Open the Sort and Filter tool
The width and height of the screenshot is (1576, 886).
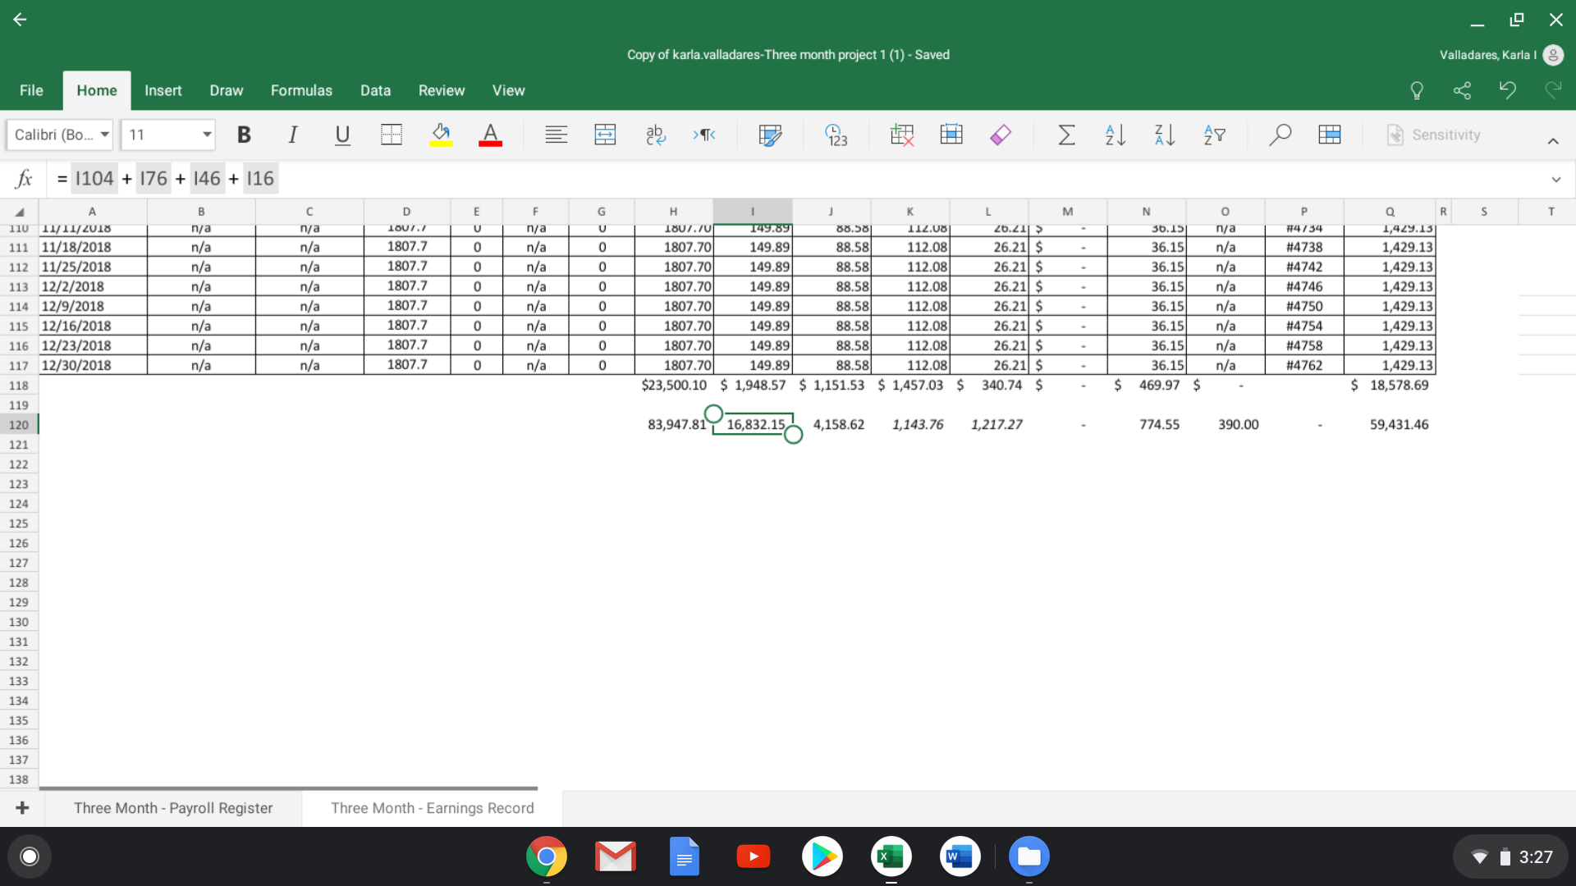1215,135
